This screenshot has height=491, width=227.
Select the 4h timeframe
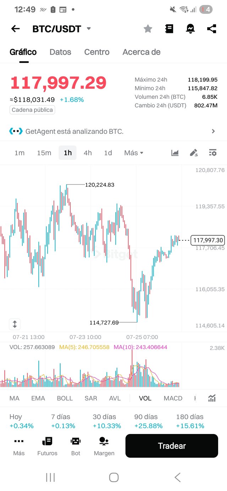88,153
